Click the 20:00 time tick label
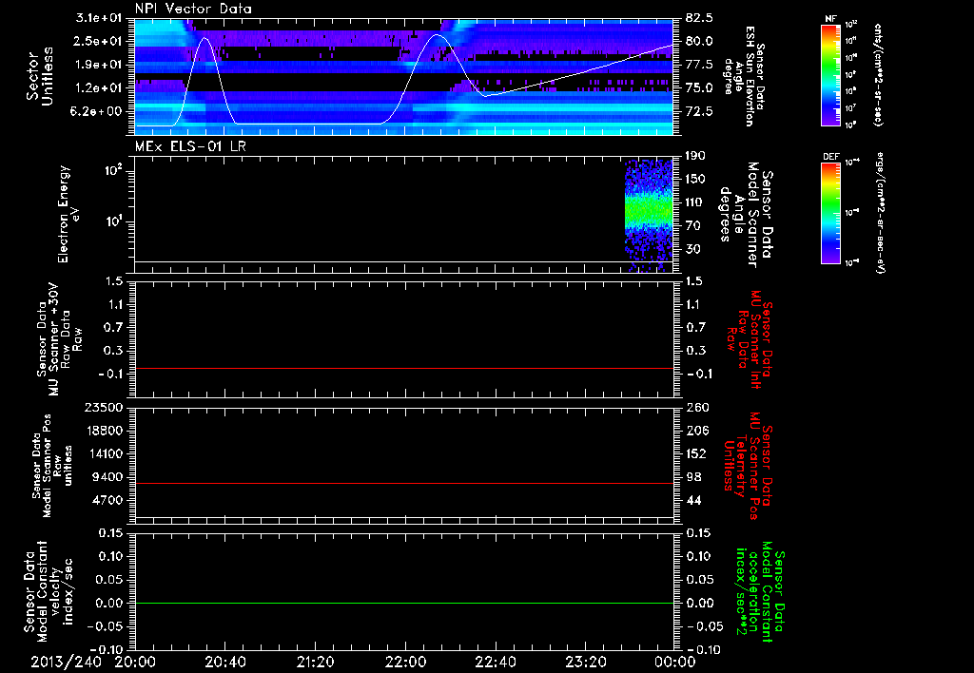The image size is (974, 673). (x=135, y=662)
